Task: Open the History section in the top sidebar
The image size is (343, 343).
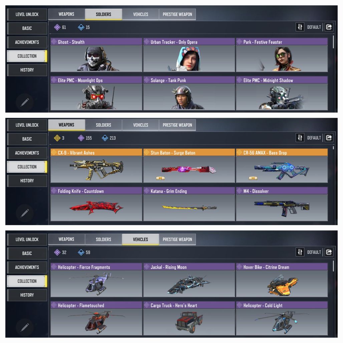Action: (27, 70)
